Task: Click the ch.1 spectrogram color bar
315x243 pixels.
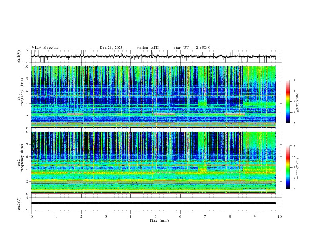Action: [x=288, y=102]
